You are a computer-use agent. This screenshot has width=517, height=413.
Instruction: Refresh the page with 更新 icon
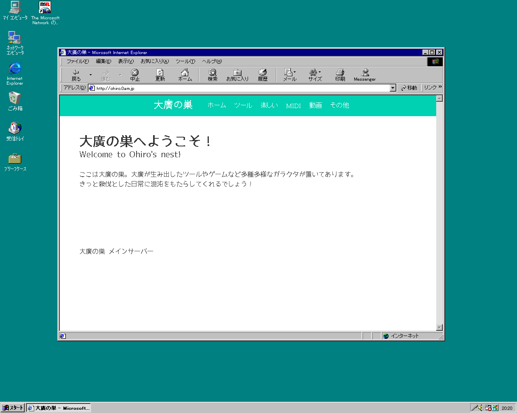click(x=160, y=75)
